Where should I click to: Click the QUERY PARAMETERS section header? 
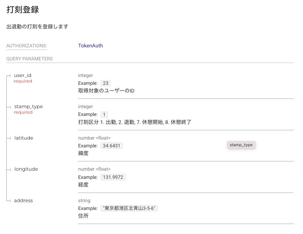30,59
